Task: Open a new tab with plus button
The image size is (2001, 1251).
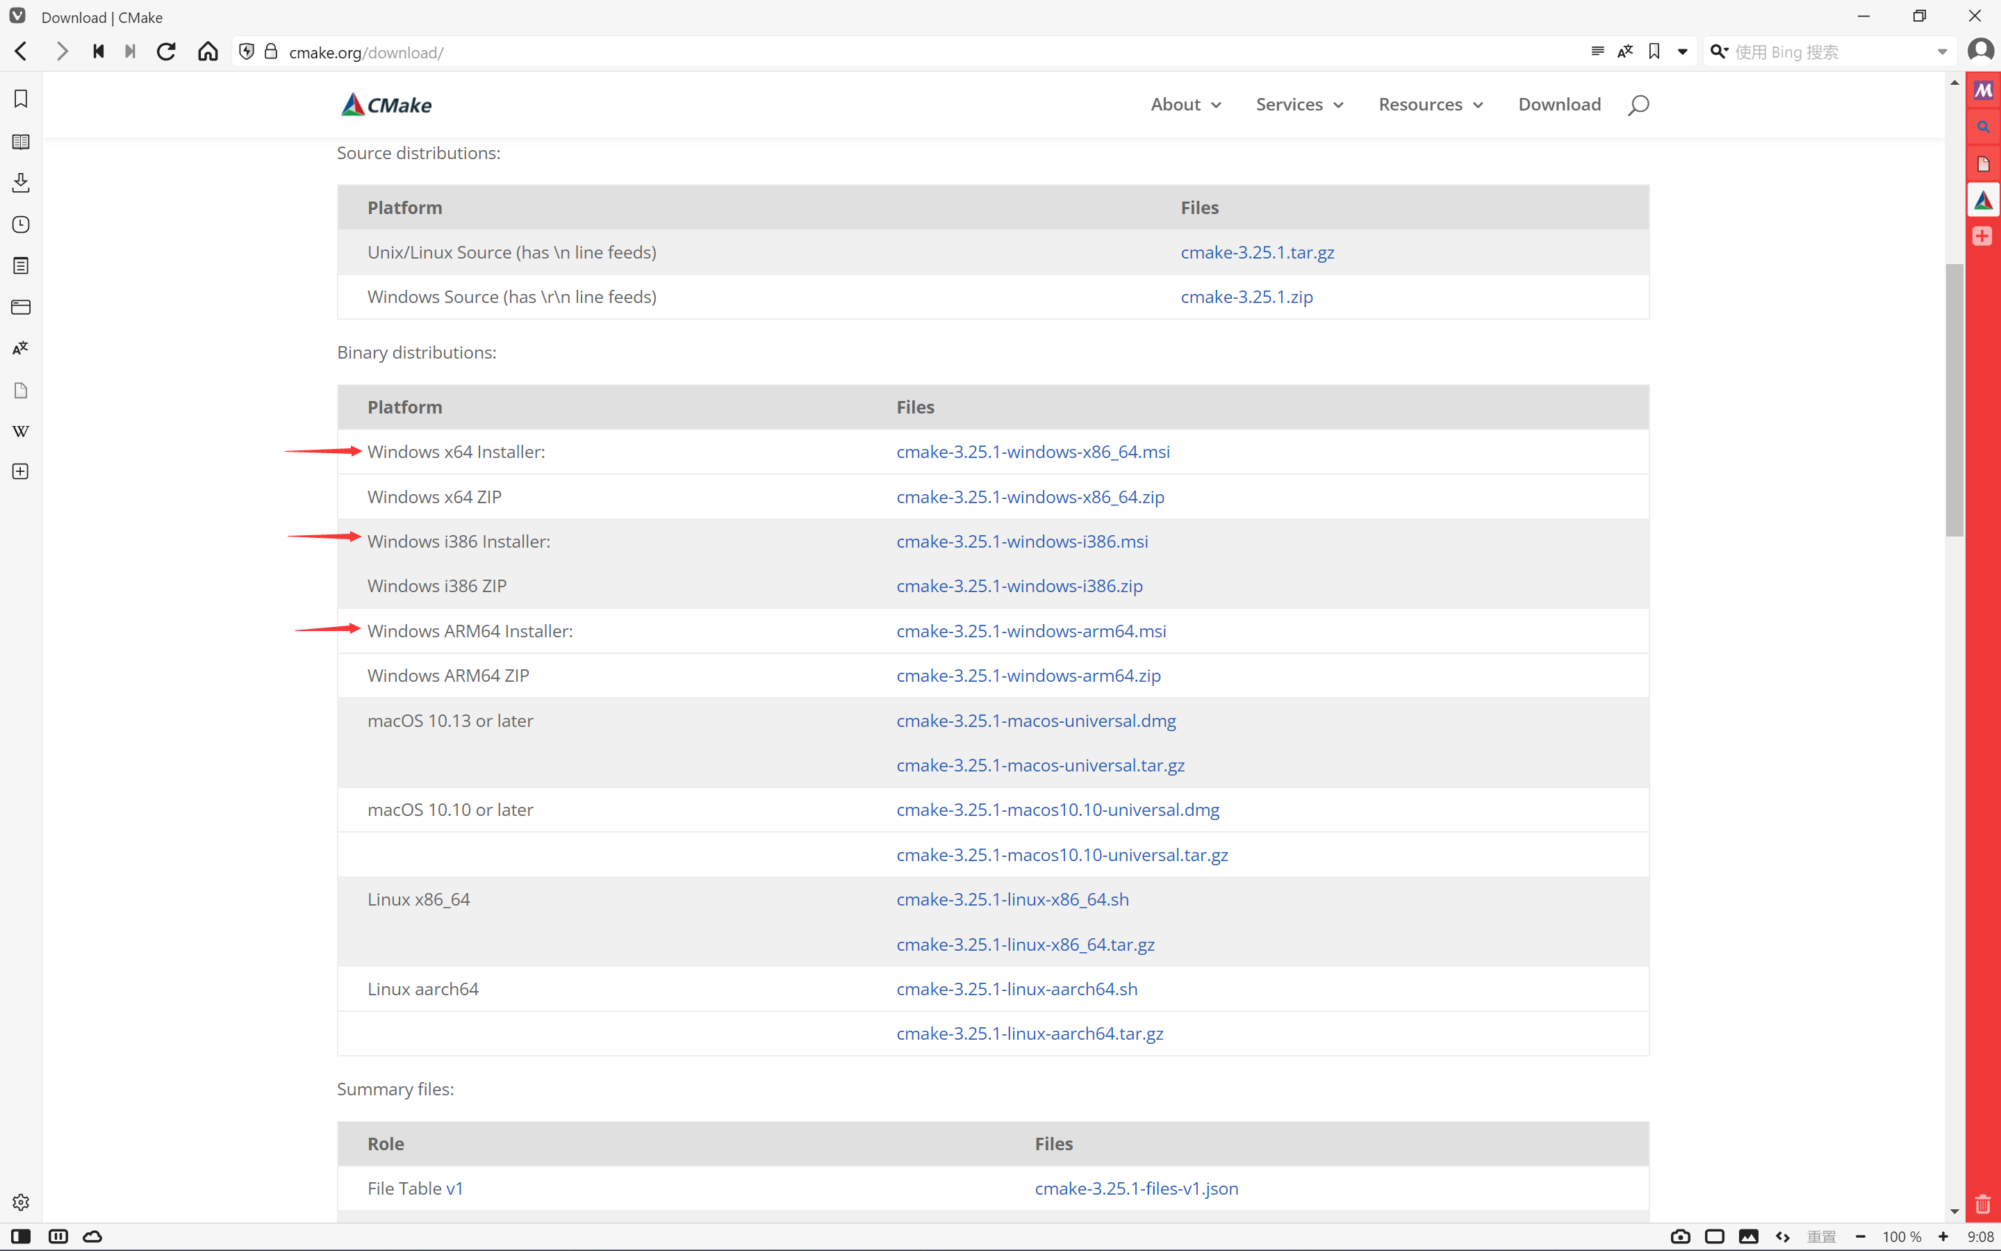Action: tap(1983, 236)
